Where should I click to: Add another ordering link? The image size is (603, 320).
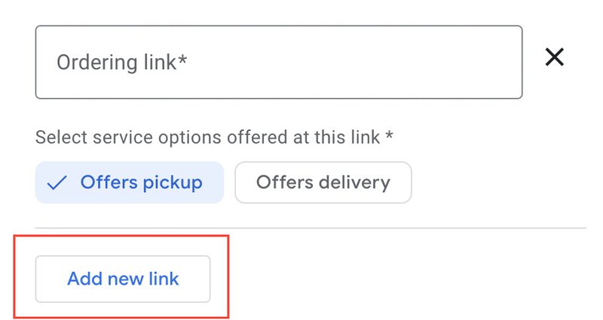123,279
